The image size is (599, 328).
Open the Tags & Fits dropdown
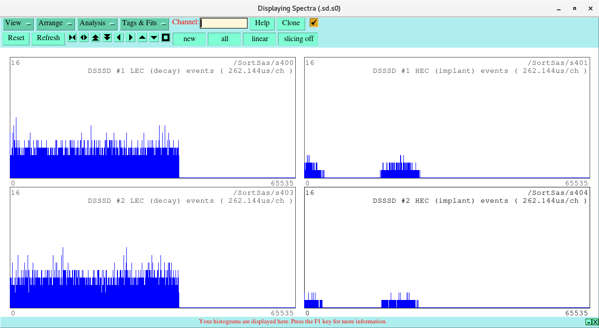click(x=144, y=23)
